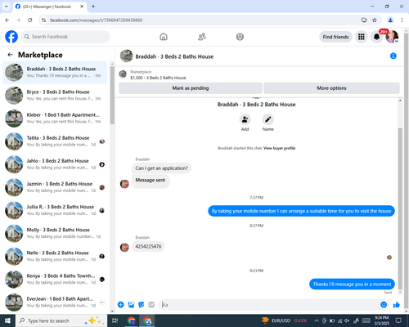Open the volume tray icon

tap(347, 320)
